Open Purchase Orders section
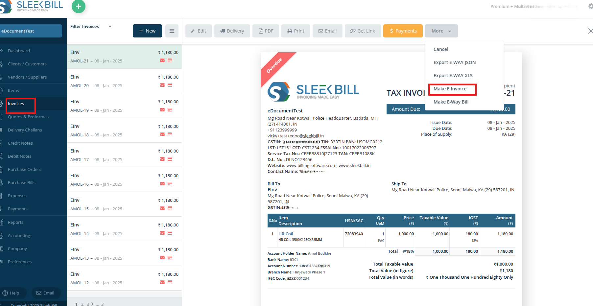The width and height of the screenshot is (593, 306). (25, 169)
